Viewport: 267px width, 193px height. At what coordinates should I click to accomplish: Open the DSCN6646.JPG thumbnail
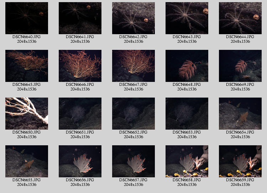coord(80,66)
